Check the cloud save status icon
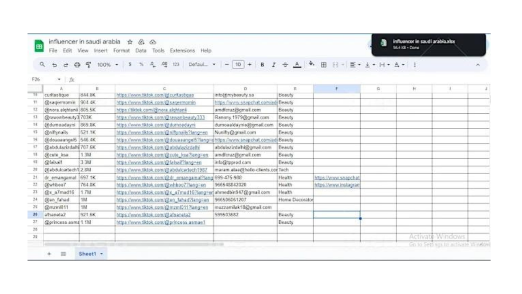This screenshot has height=294, width=522. [153, 42]
